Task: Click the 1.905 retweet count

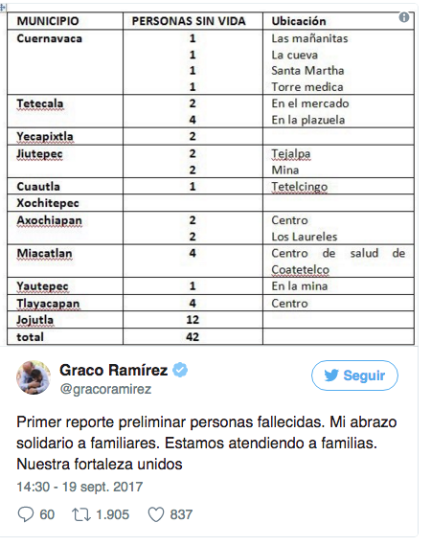Action: point(112,514)
